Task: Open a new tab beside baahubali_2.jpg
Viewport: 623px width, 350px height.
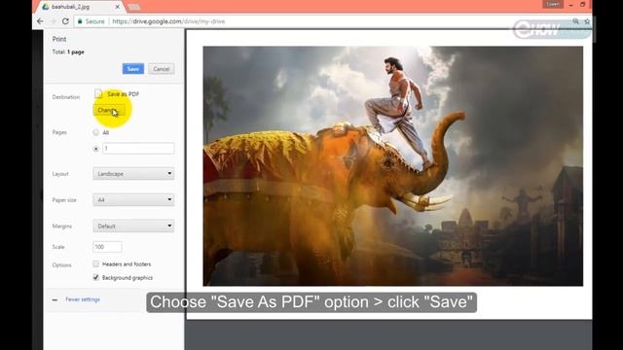Action: tap(134, 7)
